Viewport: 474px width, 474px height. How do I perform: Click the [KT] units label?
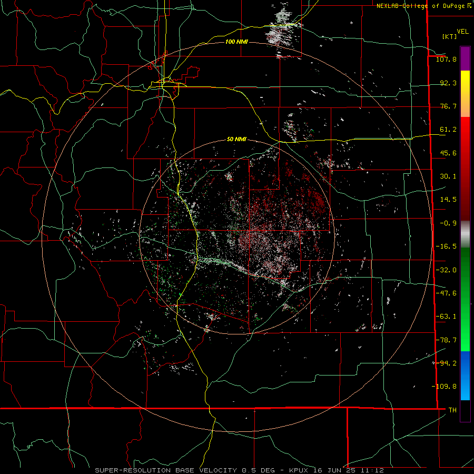[449, 36]
